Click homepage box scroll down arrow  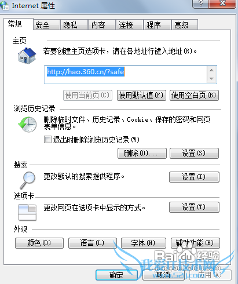211,79
